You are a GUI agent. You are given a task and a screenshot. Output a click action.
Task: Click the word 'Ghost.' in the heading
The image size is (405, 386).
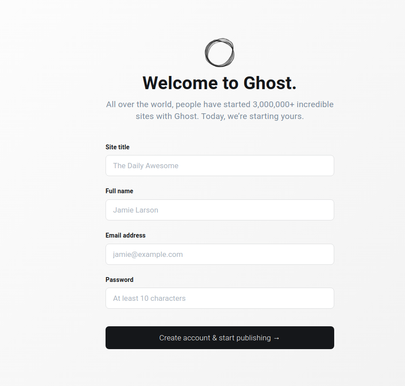tap(270, 83)
